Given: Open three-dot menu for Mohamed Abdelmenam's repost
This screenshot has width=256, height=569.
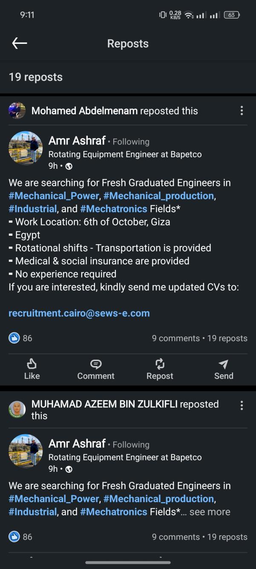Looking at the screenshot, I should tap(242, 111).
